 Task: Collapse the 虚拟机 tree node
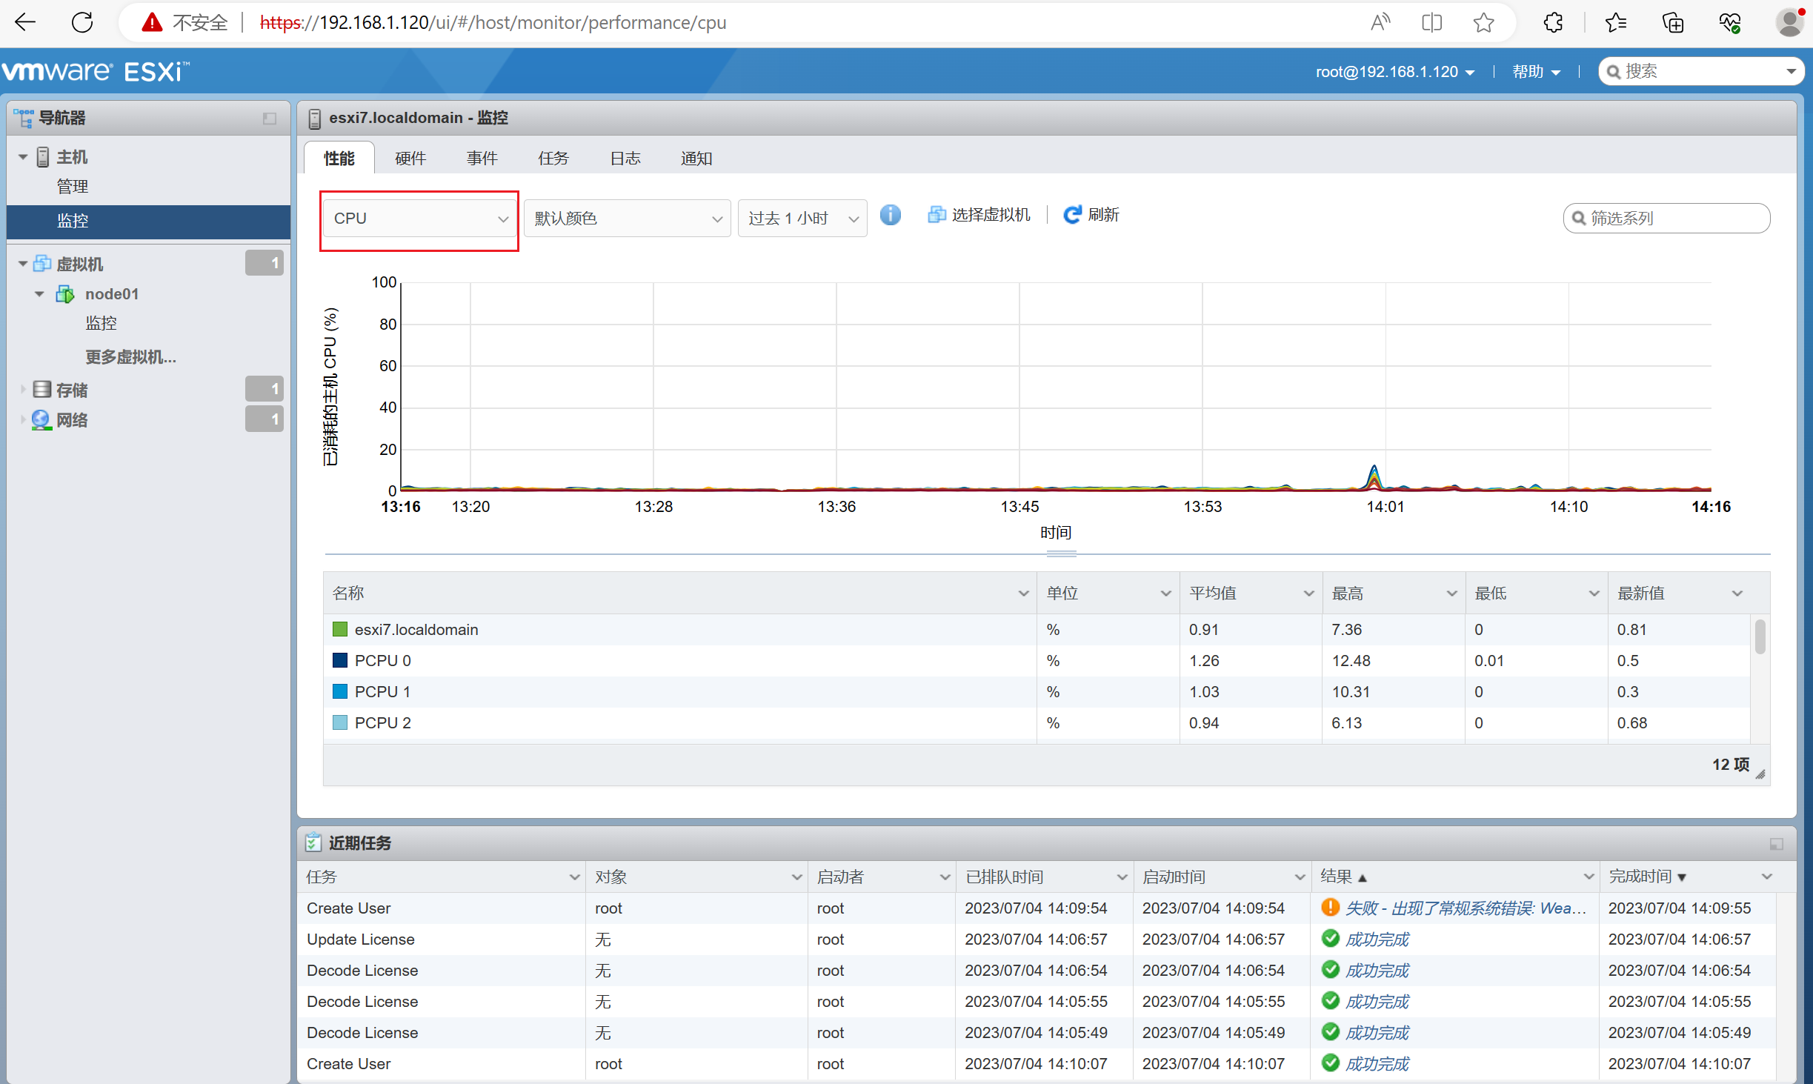coord(23,264)
